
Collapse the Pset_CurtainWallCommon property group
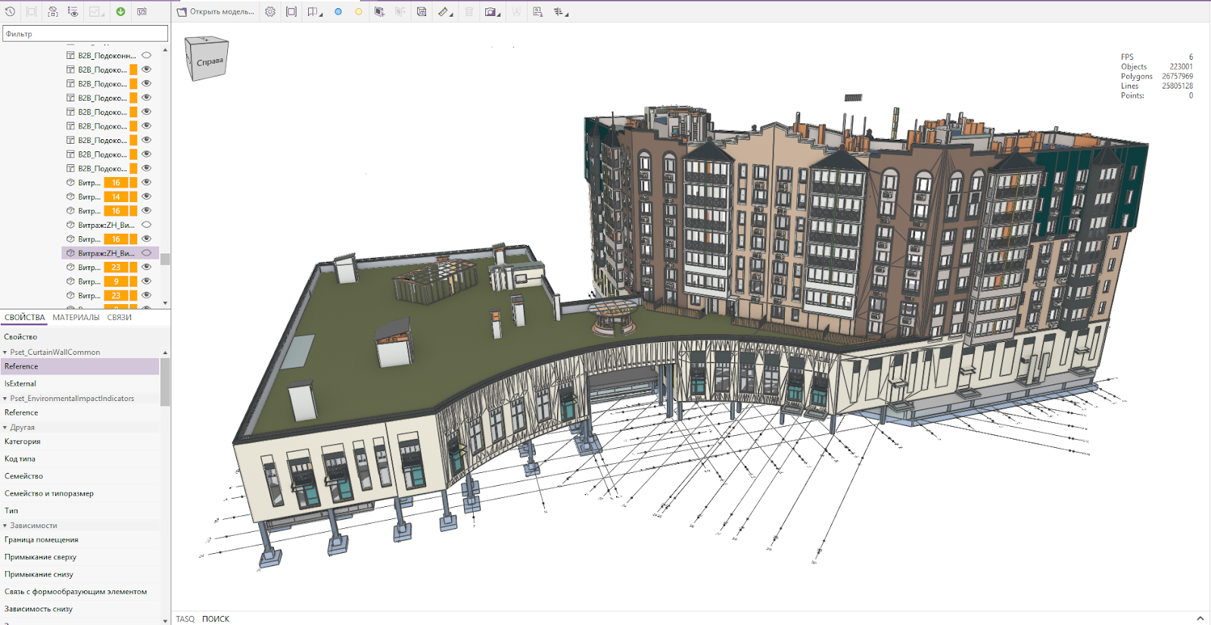[x=5, y=353]
